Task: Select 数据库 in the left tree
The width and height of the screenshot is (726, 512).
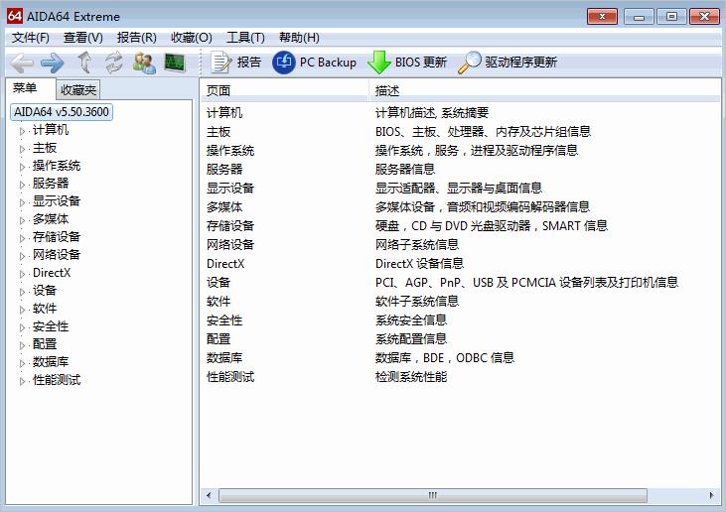Action: tap(51, 362)
